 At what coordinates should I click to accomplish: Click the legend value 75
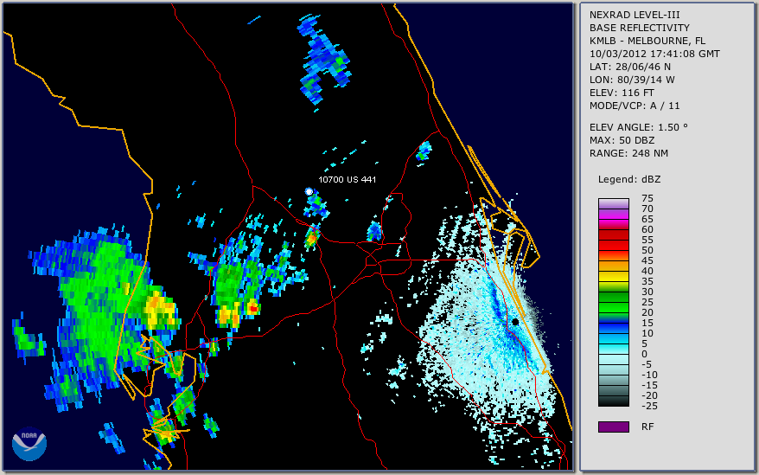click(x=647, y=198)
